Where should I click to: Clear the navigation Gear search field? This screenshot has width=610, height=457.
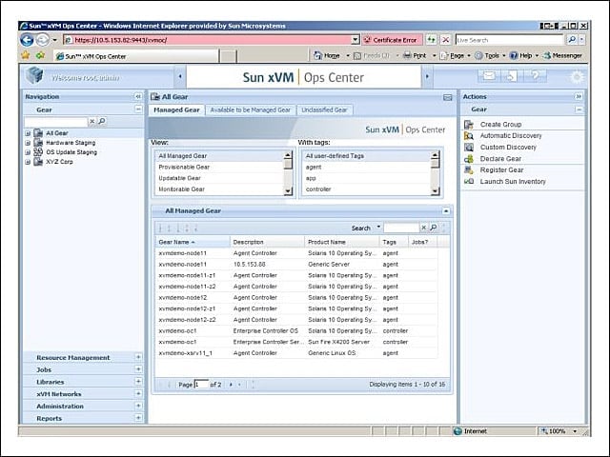click(x=92, y=122)
